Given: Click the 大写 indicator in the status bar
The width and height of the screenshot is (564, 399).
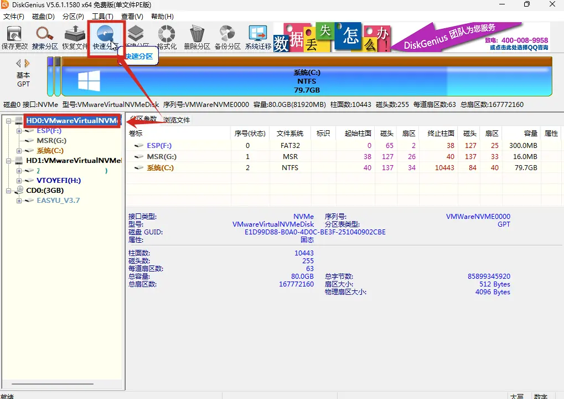Looking at the screenshot, I should click(517, 396).
